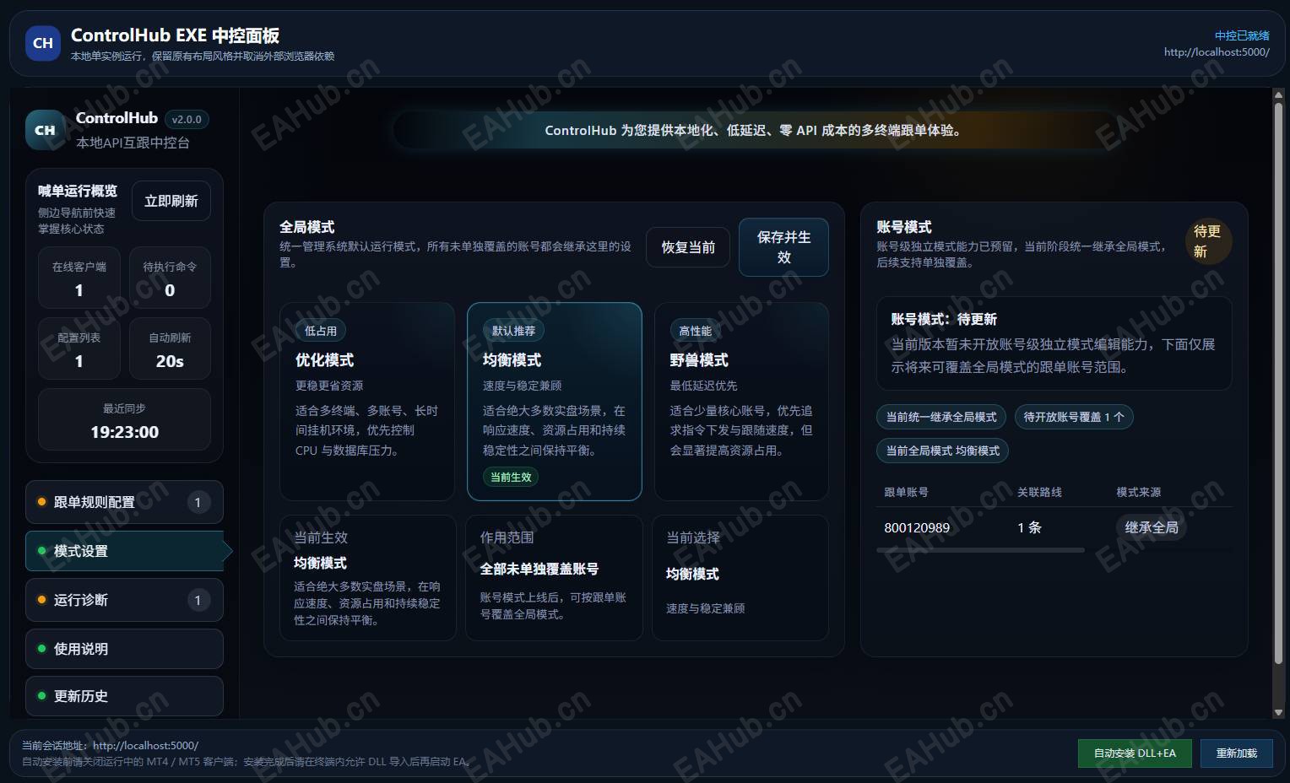This screenshot has width=1290, height=783.
Task: Click the 自动刷新 20s stat card
Action: click(170, 348)
